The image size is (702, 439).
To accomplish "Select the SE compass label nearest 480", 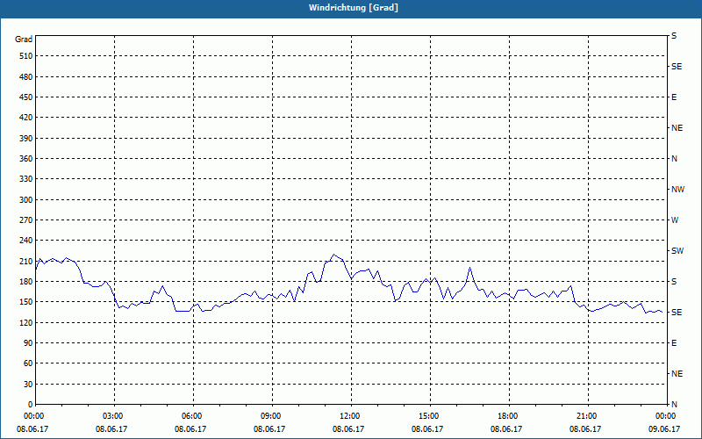I will click(x=677, y=67).
